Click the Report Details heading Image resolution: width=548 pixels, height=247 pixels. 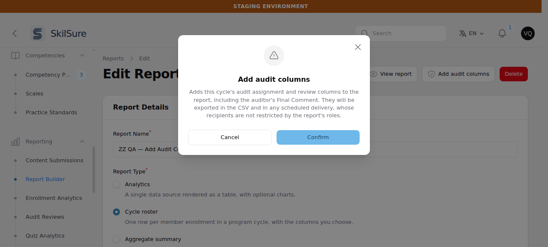click(141, 107)
